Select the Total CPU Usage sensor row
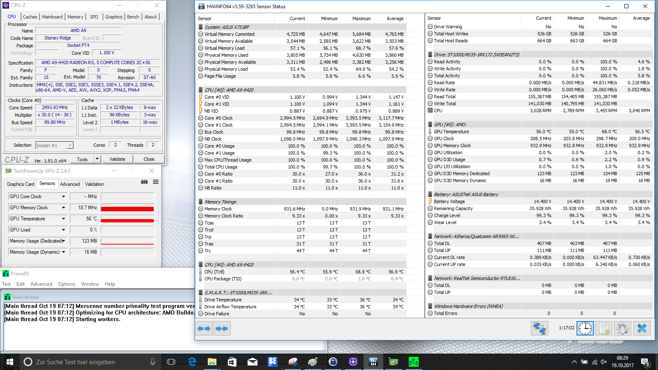Screen dimensions: 658x370 302,167
